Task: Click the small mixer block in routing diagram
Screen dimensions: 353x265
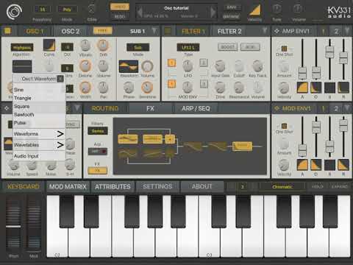Action: tap(170, 139)
